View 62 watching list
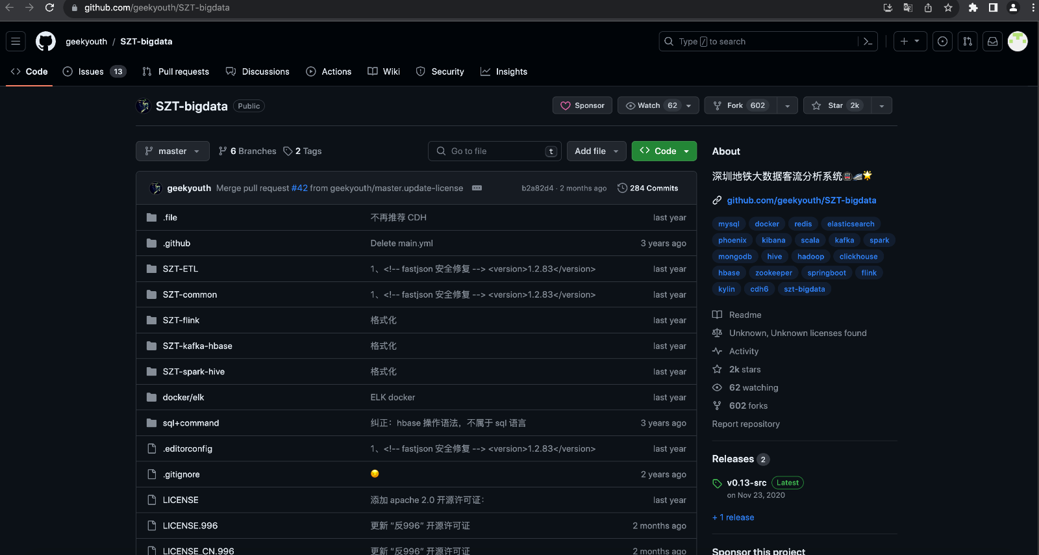 [x=753, y=387]
